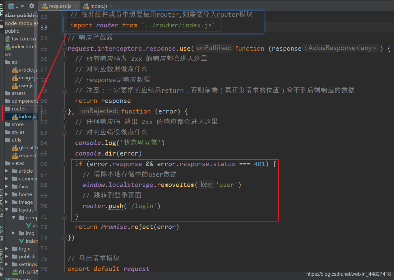
Task: Click the store folder icon
Action: (x=7, y=124)
